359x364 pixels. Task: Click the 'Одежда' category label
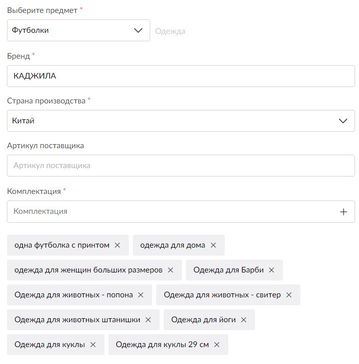[x=170, y=31]
